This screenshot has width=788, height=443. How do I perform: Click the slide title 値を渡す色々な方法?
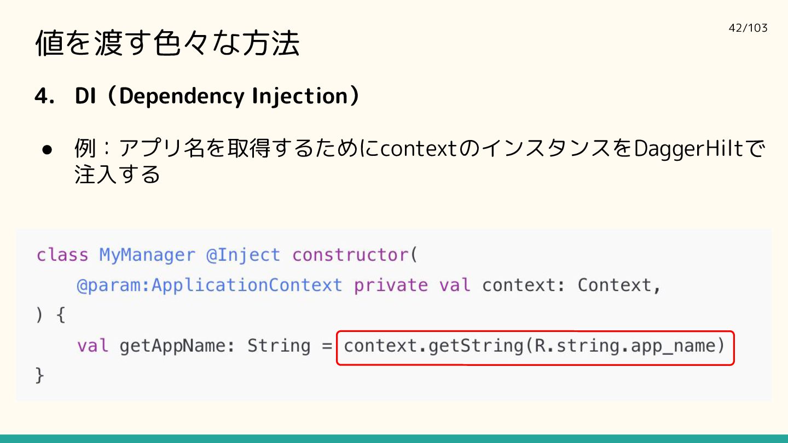pyautogui.click(x=167, y=43)
